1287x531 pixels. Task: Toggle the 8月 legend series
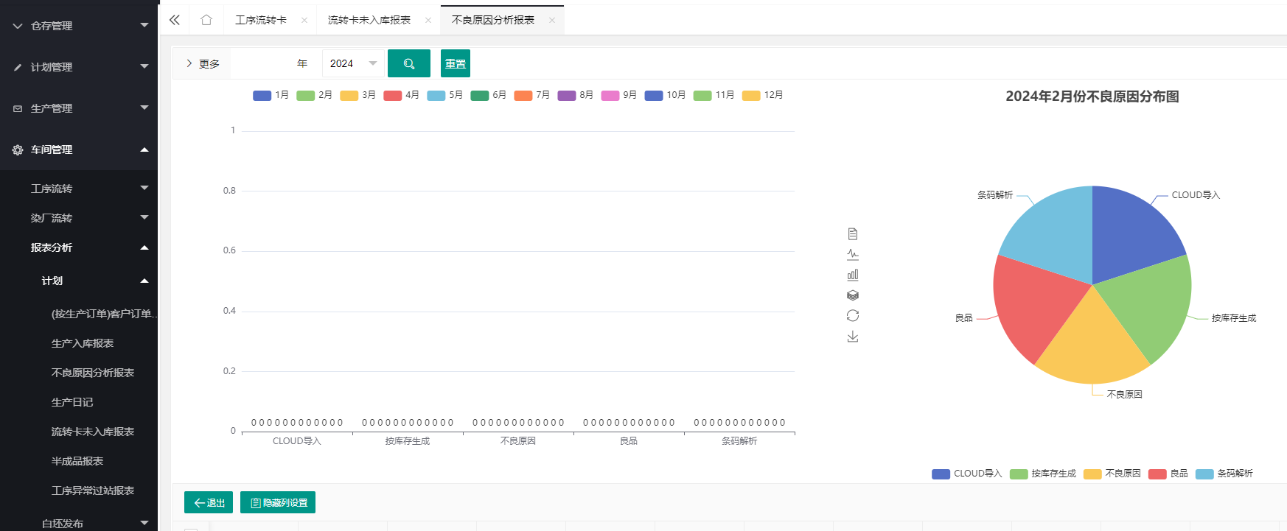point(575,95)
